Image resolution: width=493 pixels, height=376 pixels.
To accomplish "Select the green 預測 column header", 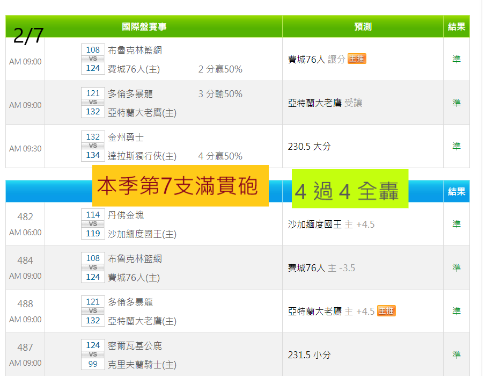I will point(363,26).
